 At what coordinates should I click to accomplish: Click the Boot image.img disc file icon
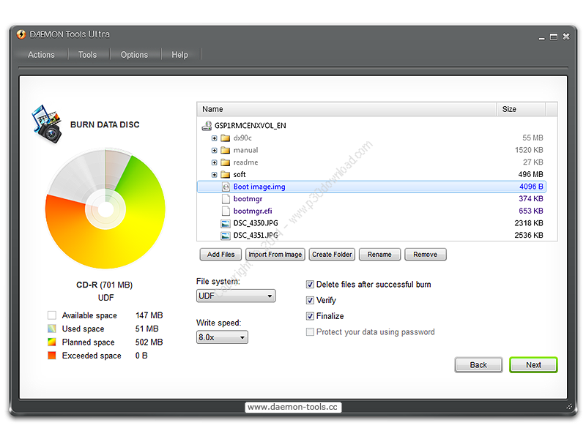click(226, 187)
